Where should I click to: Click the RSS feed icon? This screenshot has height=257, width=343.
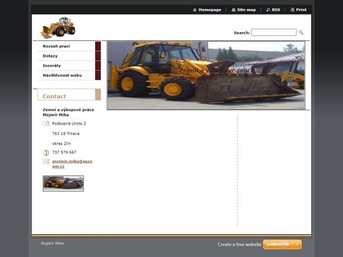pos(268,10)
